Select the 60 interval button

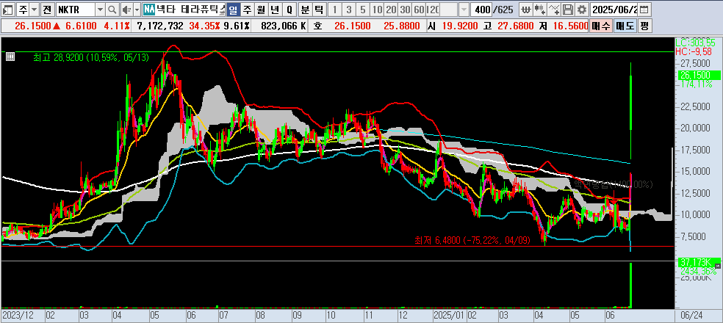pos(419,10)
